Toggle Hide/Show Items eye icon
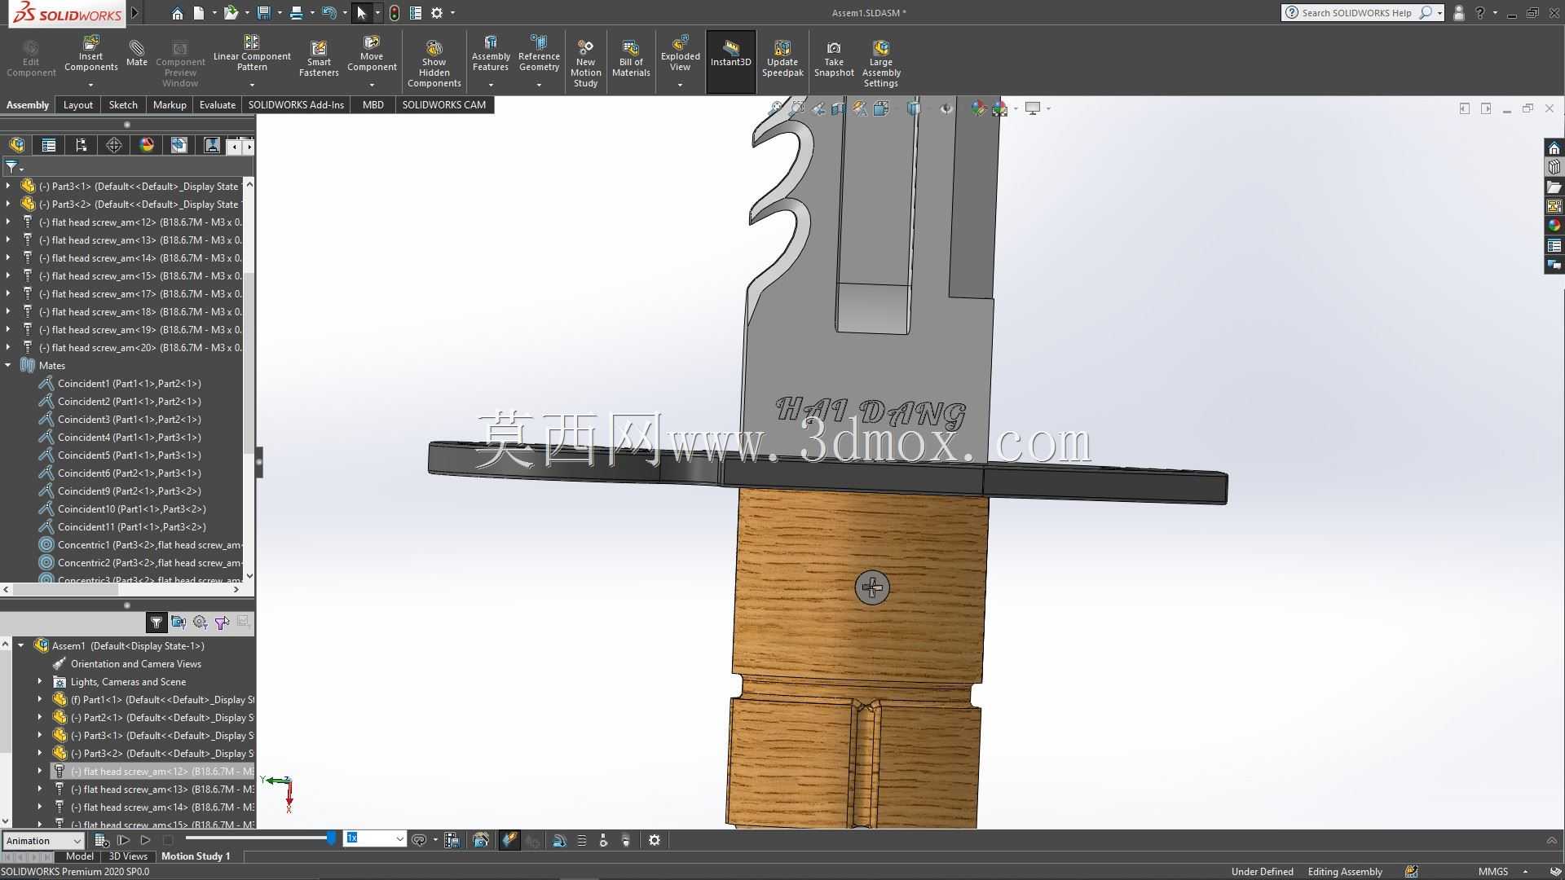Screen dimensions: 1565x880 coord(946,108)
